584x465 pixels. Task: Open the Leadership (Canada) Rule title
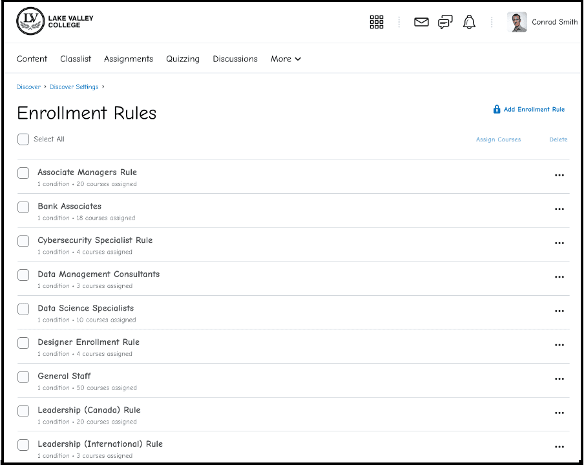(89, 410)
